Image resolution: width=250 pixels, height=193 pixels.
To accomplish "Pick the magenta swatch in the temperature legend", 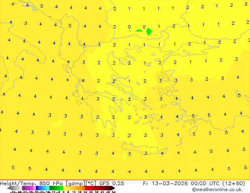I will click(x=32, y=188).
